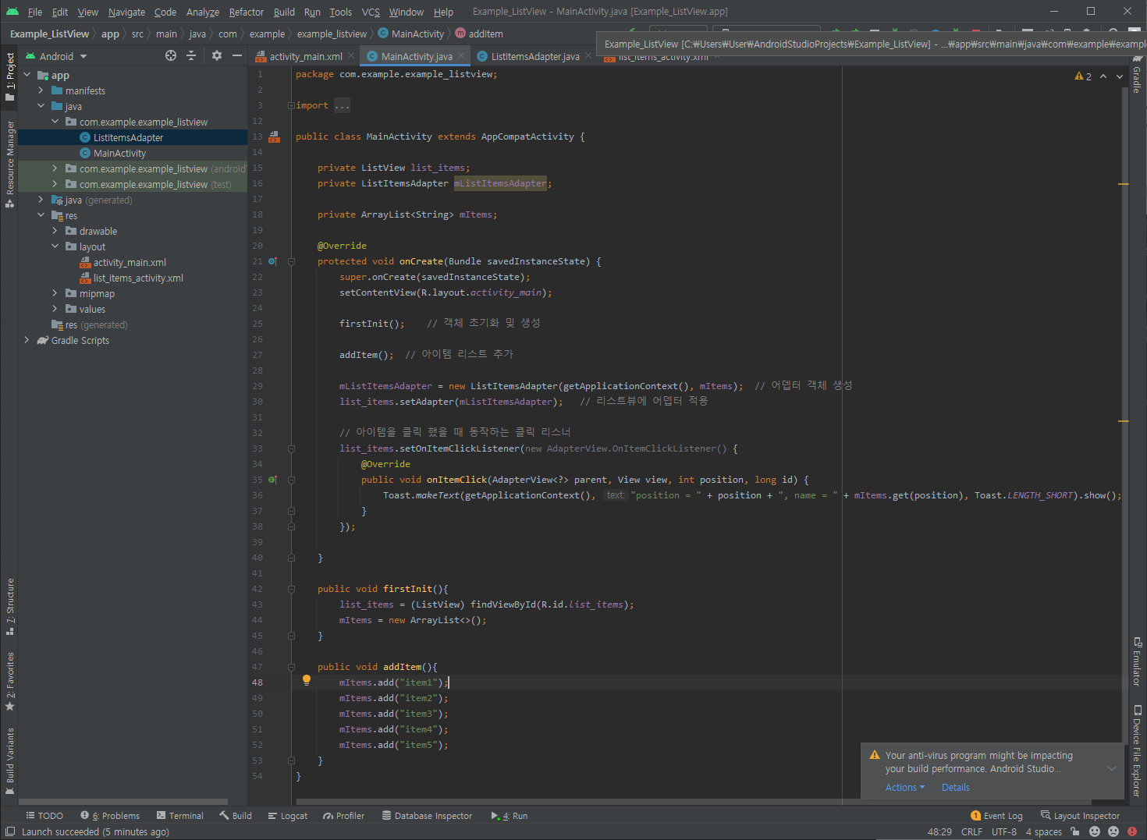Open the Device File Explorer tool window
This screenshot has height=840, width=1147.
click(1138, 750)
